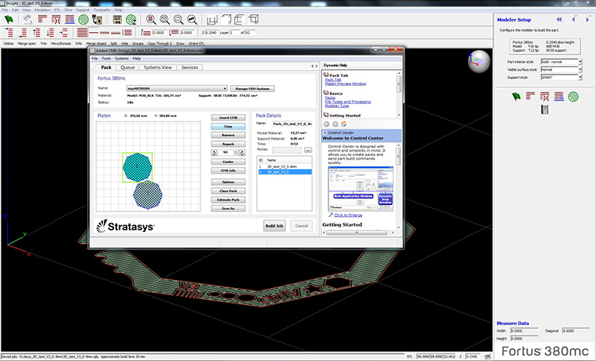The width and height of the screenshot is (596, 361).
Task: Click the zoom out magnifier icon
Action: pyautogui.click(x=178, y=19)
